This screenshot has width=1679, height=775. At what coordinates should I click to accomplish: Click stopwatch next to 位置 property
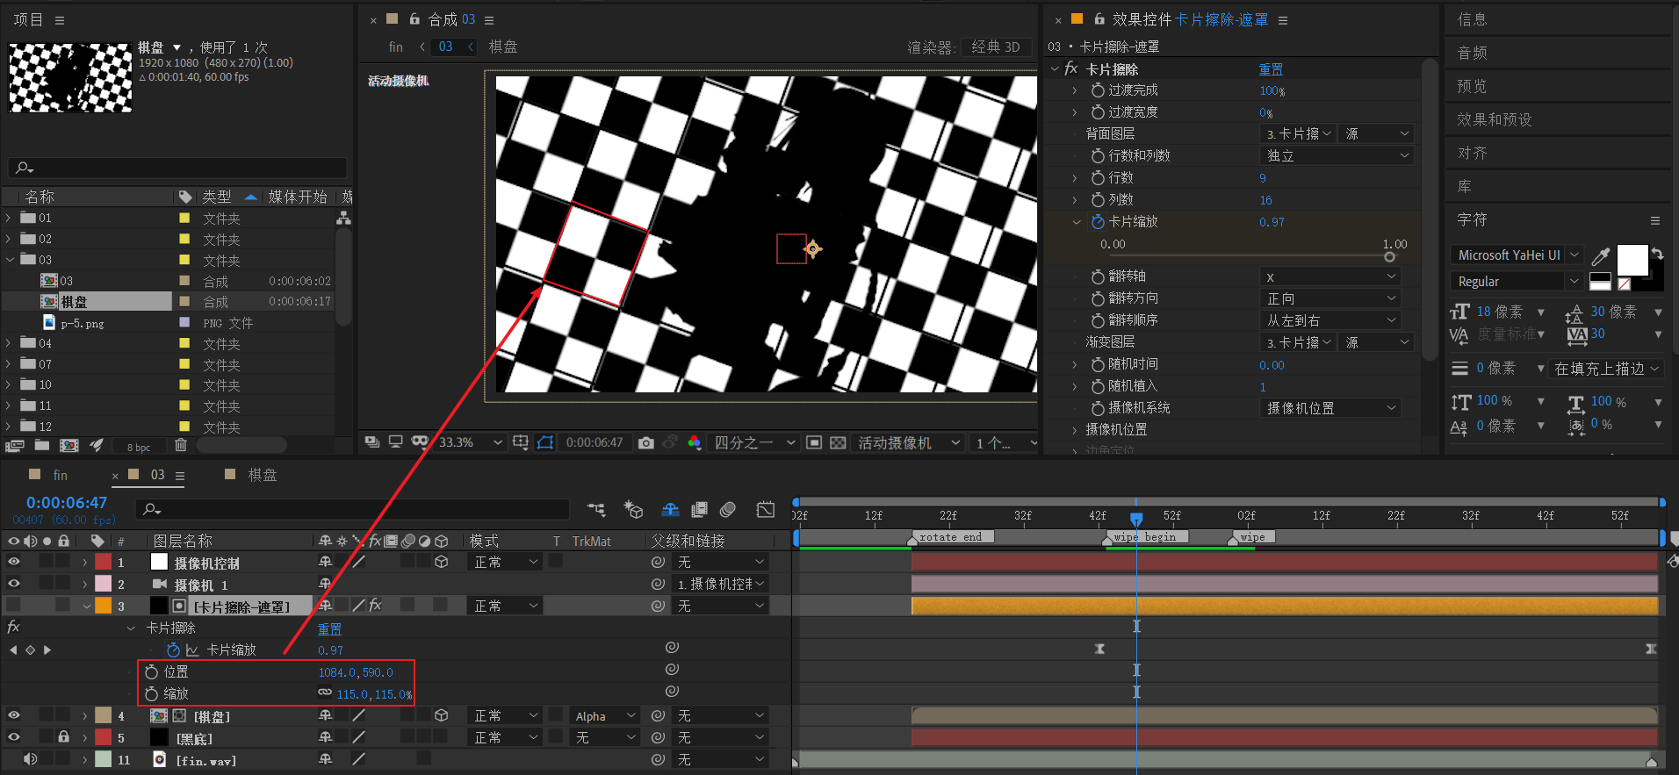(x=152, y=671)
